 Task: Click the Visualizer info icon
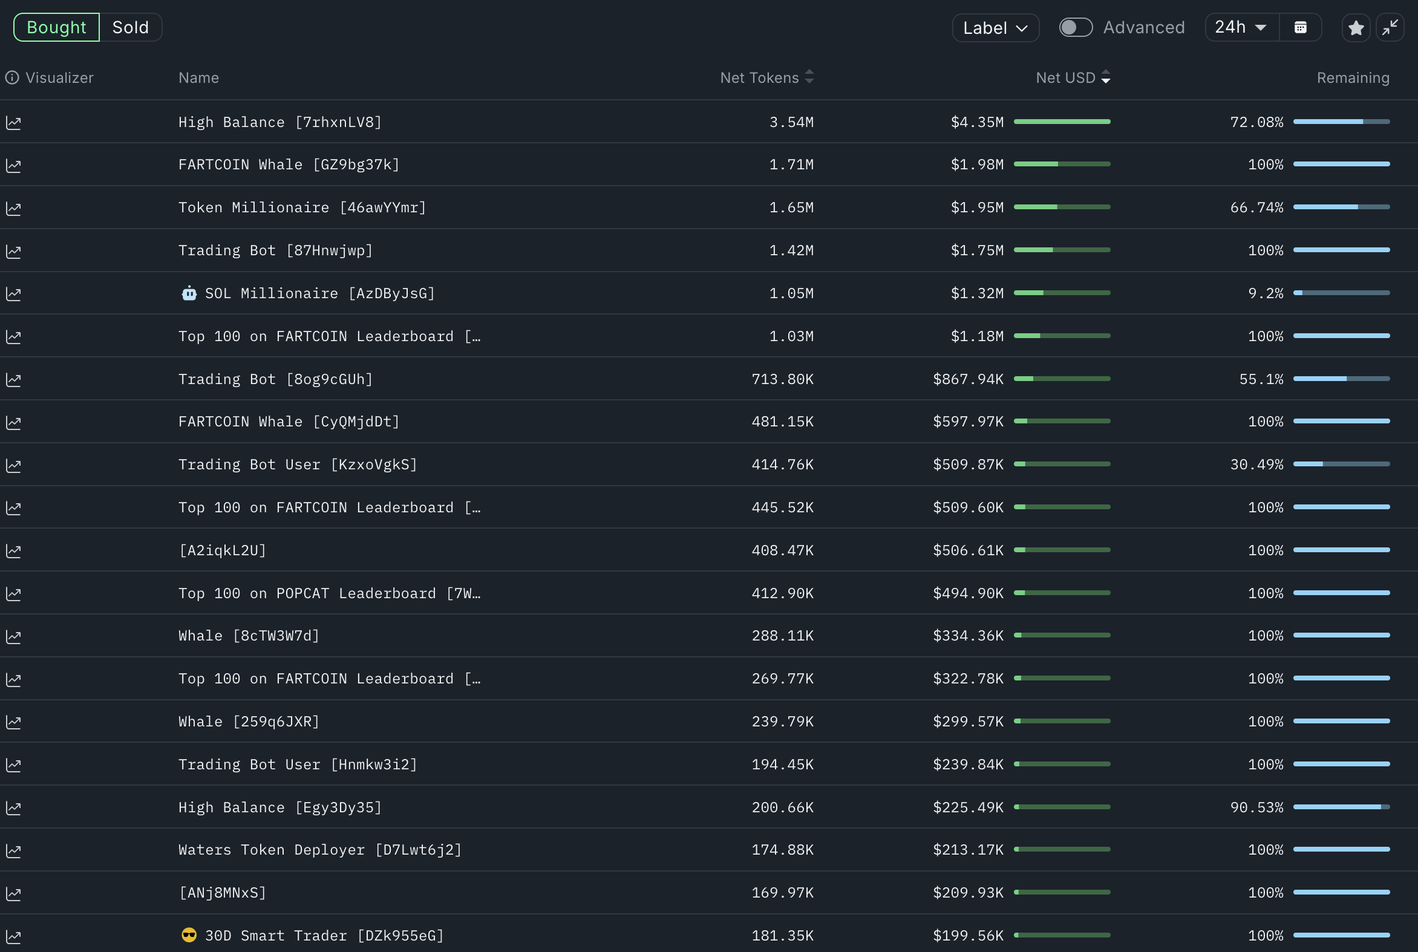12,77
